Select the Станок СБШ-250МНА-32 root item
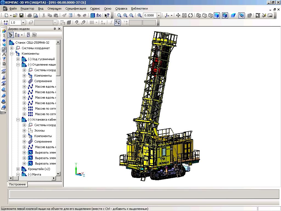The height and width of the screenshot is (211, 281). (32, 43)
